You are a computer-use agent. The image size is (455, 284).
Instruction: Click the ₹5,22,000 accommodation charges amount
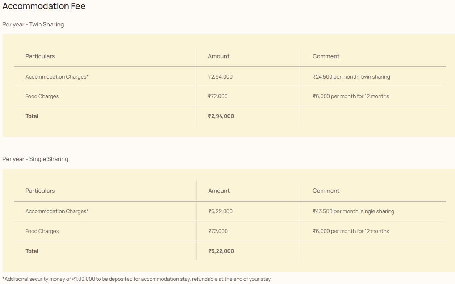click(220, 211)
